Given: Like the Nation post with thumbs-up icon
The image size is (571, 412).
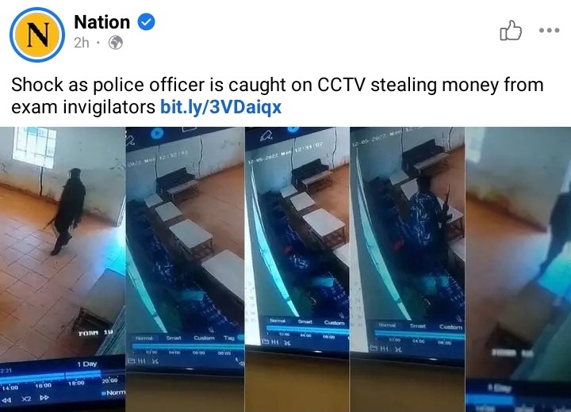Looking at the screenshot, I should point(511,30).
